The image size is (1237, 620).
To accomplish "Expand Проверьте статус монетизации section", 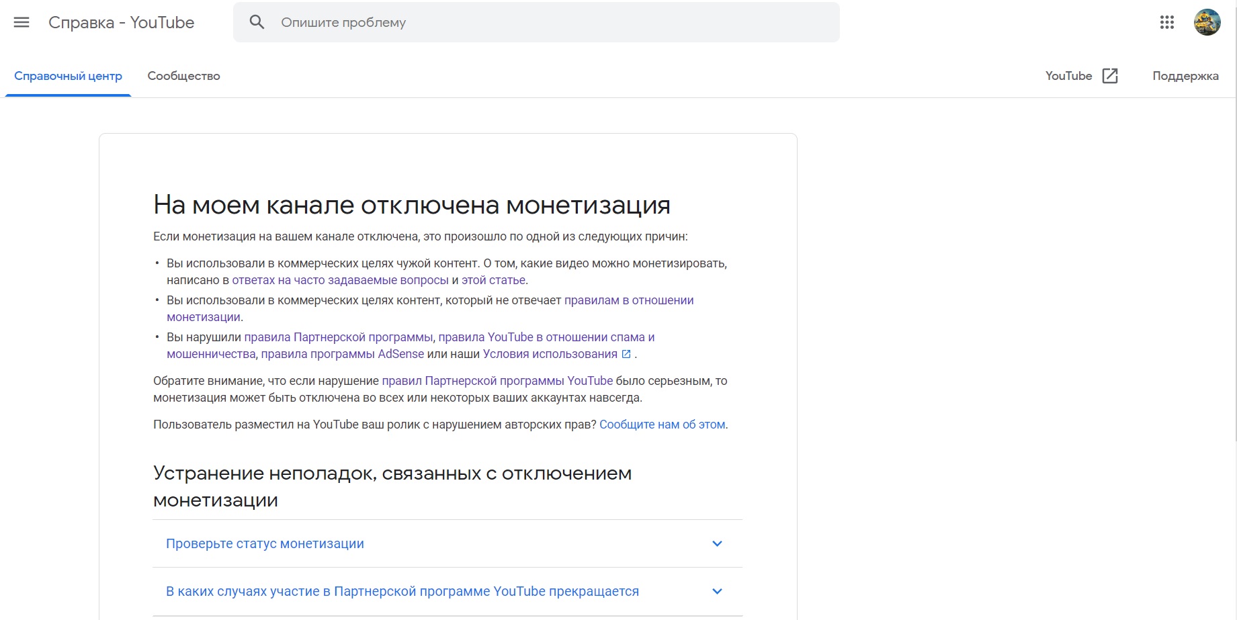I will click(x=265, y=543).
